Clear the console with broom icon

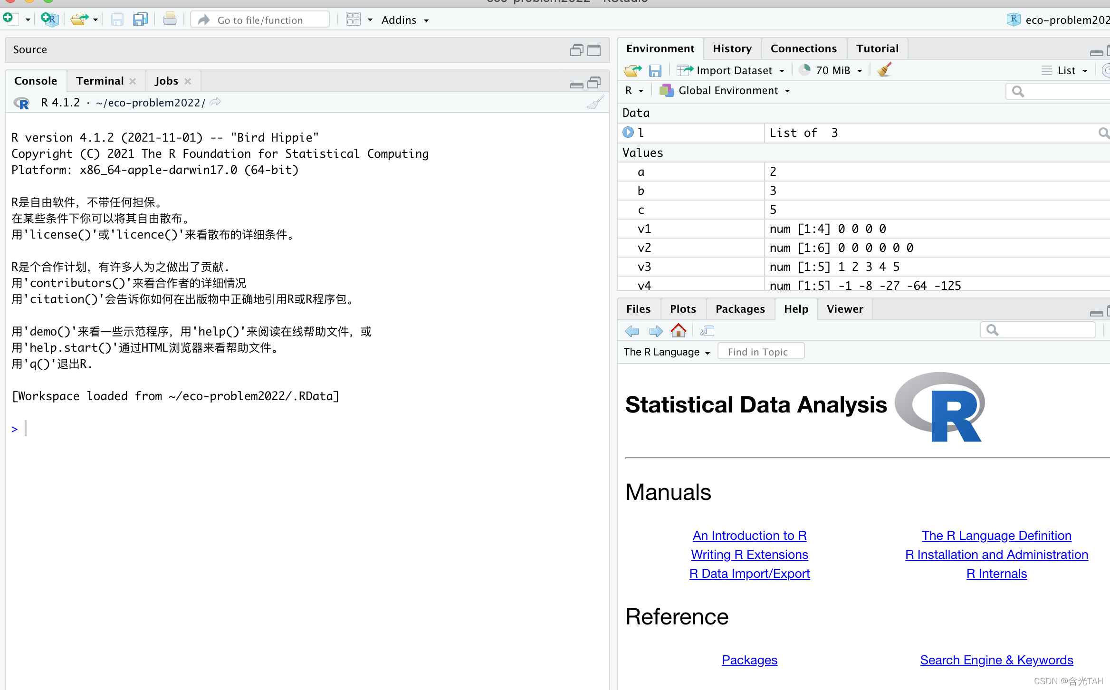(x=595, y=102)
